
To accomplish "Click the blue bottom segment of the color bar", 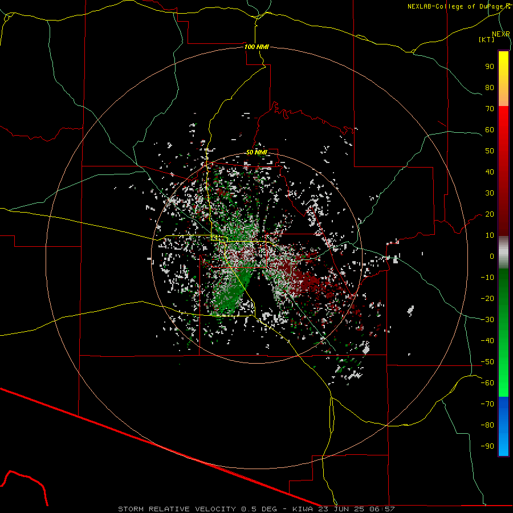I will pyautogui.click(x=503, y=426).
